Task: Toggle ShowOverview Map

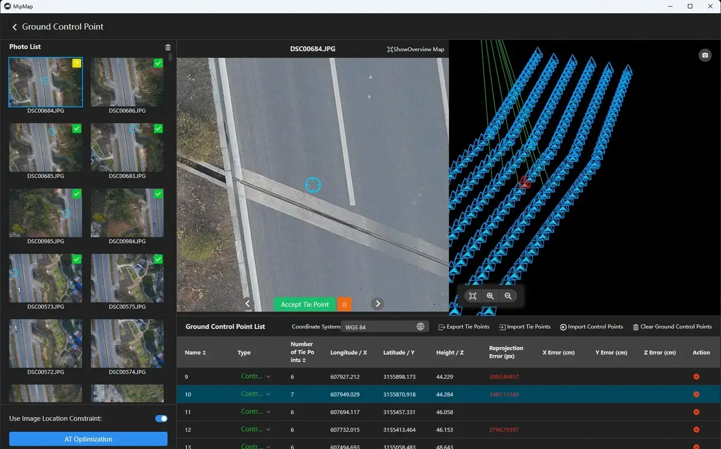Action: 415,49
